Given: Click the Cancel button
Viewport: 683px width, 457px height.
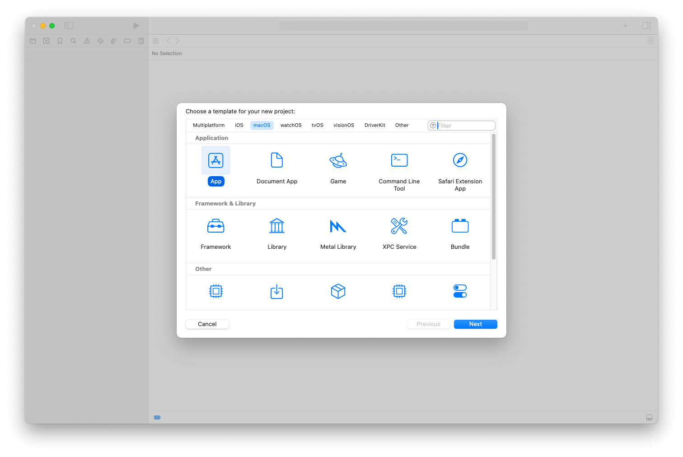Looking at the screenshot, I should (x=207, y=324).
